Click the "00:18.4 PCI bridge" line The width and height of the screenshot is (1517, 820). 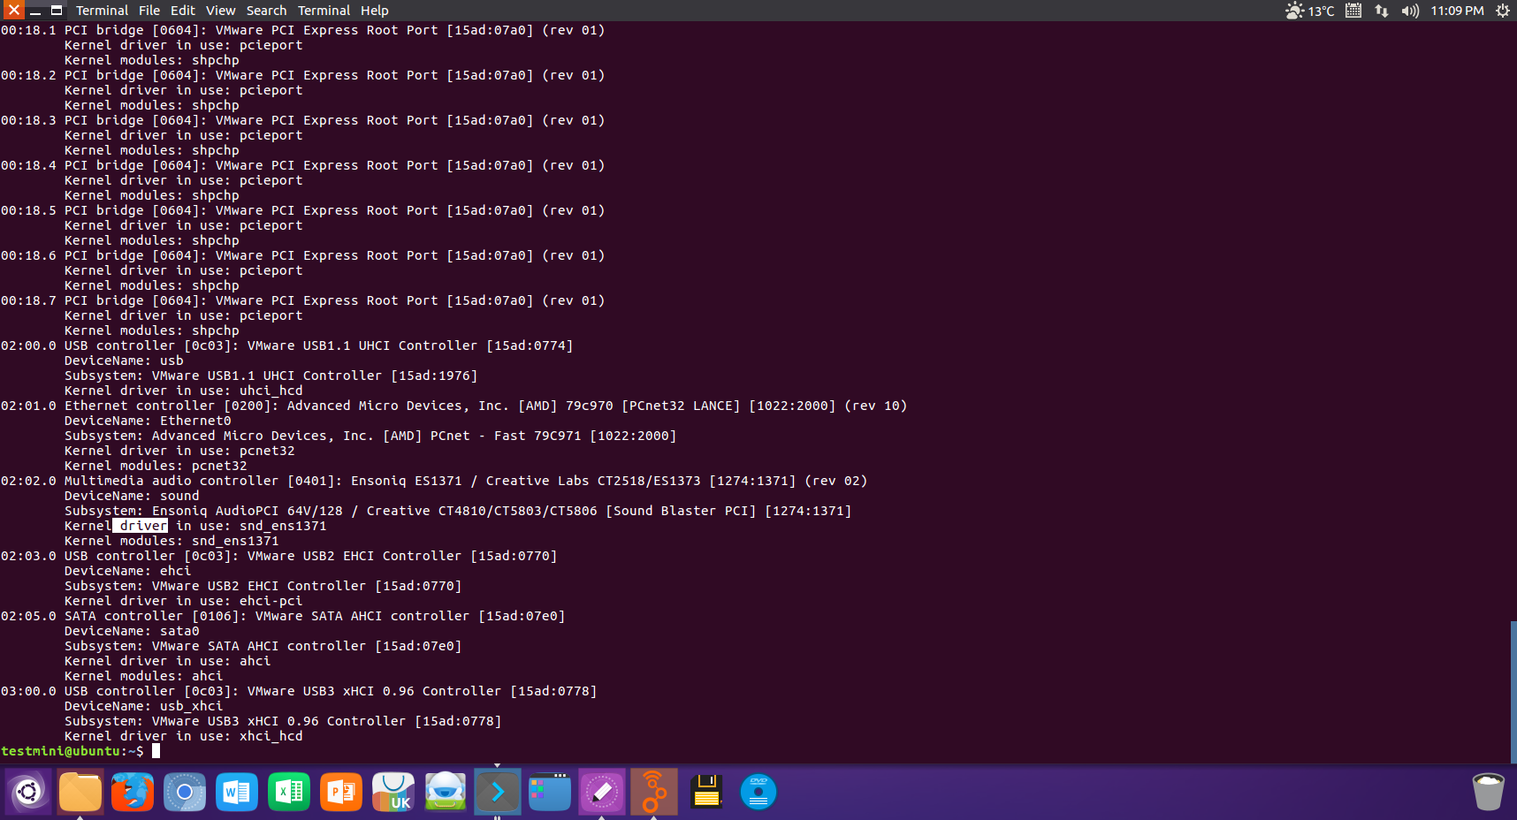pos(303,165)
